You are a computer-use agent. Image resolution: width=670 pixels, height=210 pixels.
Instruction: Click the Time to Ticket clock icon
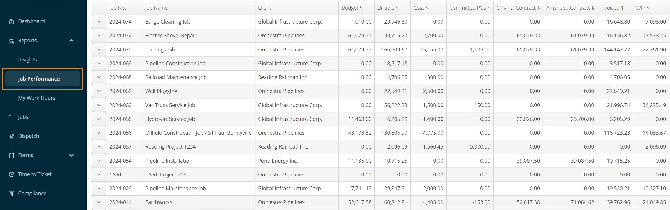tap(11, 174)
